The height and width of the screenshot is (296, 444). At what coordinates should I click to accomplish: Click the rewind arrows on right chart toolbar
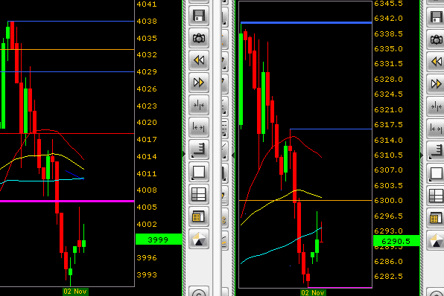coord(436,62)
